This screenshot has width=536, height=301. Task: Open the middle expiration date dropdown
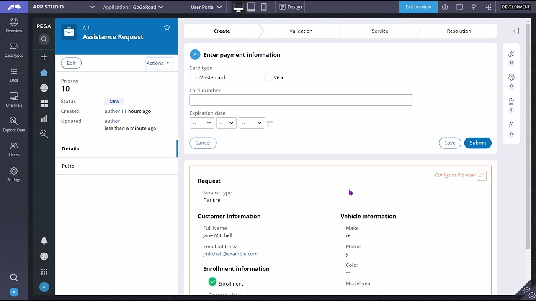[227, 123]
